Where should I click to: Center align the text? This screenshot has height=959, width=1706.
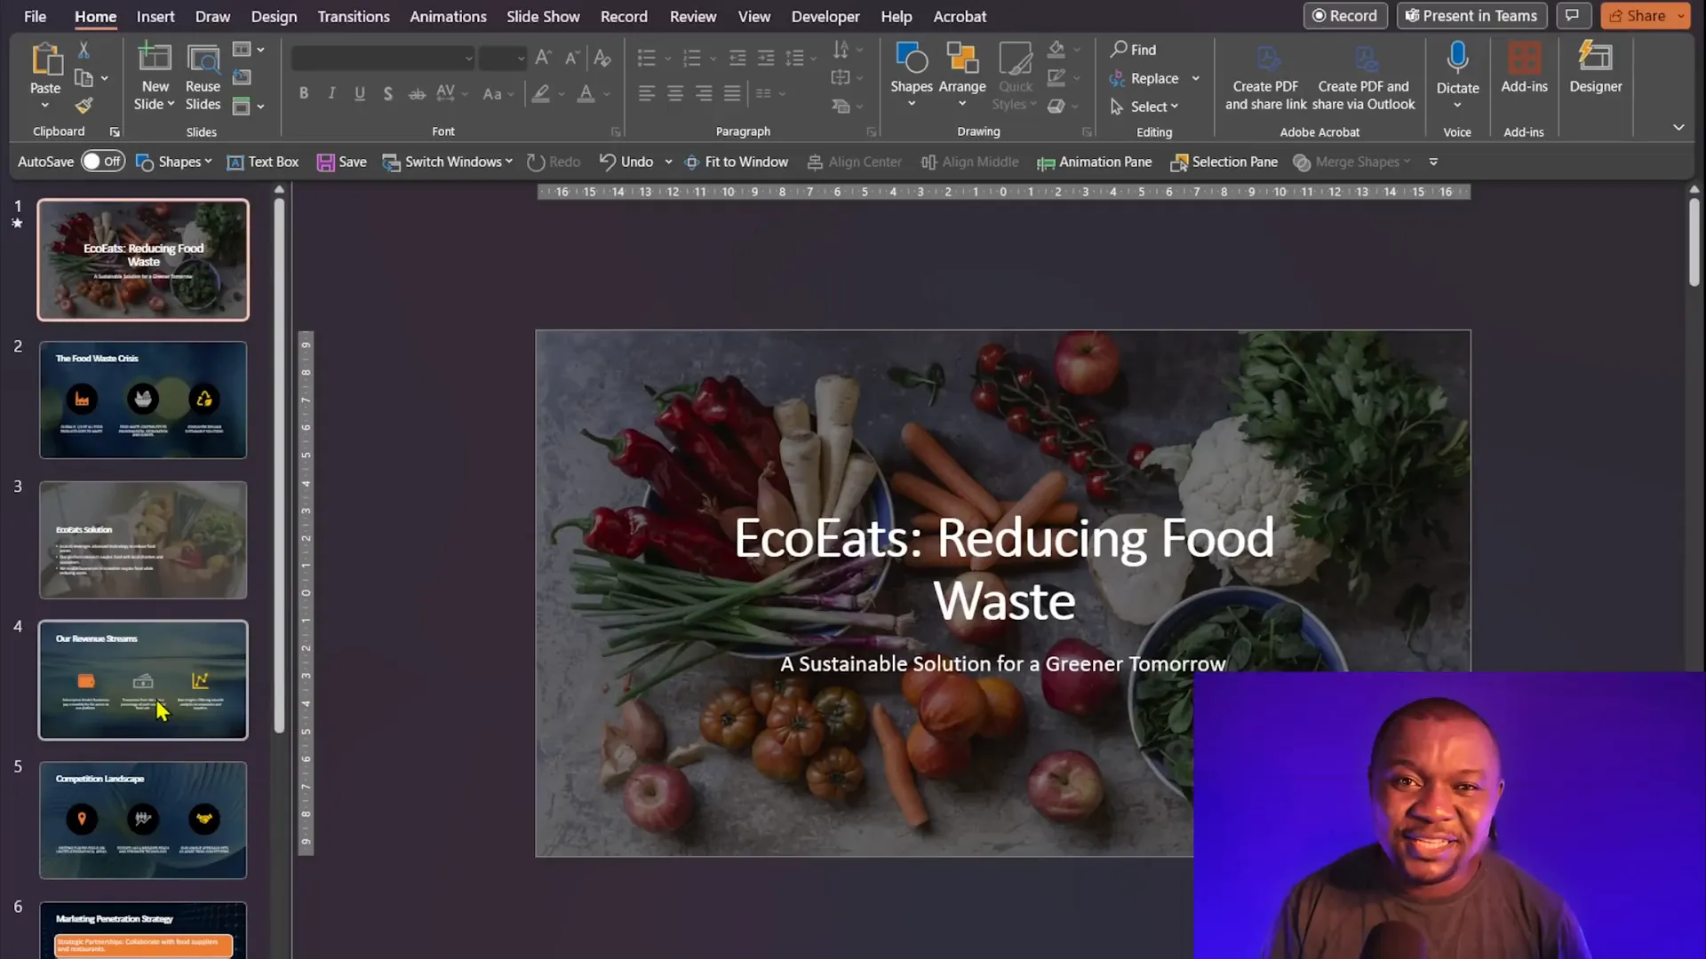pyautogui.click(x=675, y=93)
